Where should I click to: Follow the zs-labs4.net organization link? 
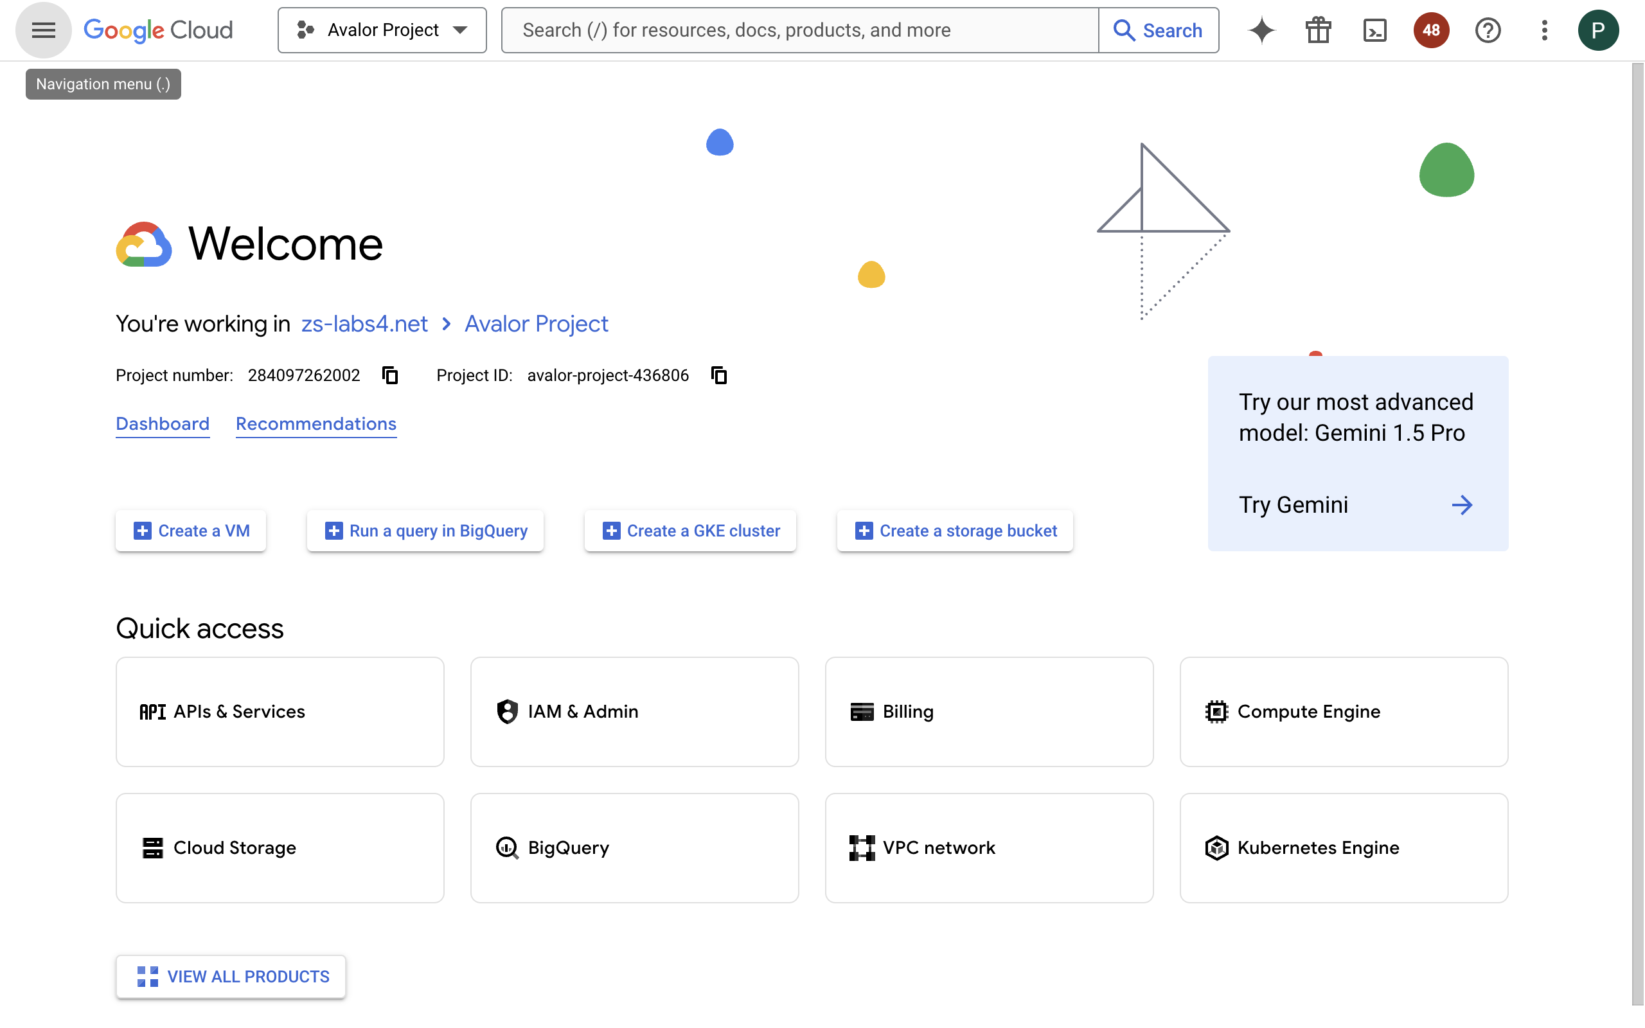coord(364,324)
